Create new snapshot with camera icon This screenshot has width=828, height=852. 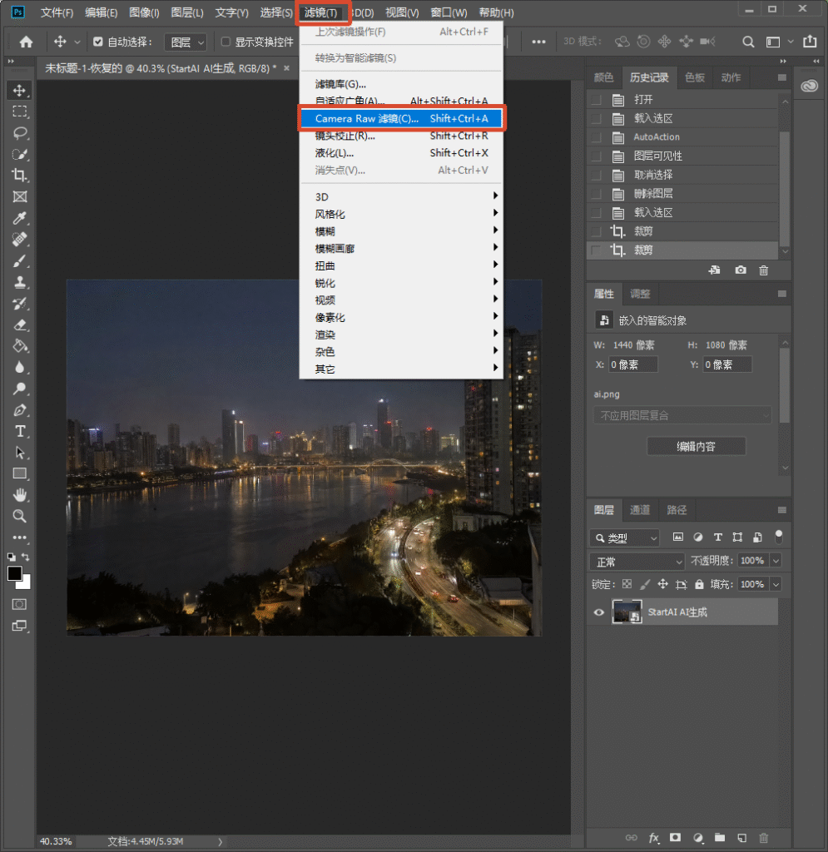(741, 270)
